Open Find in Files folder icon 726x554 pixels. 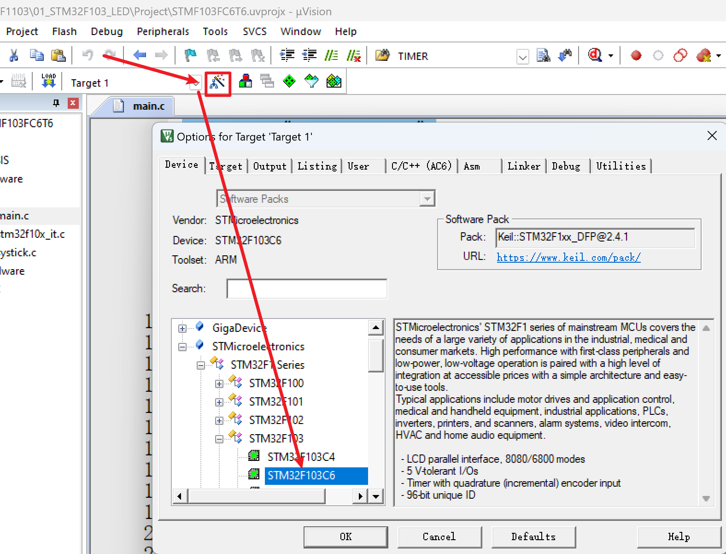[x=382, y=56]
